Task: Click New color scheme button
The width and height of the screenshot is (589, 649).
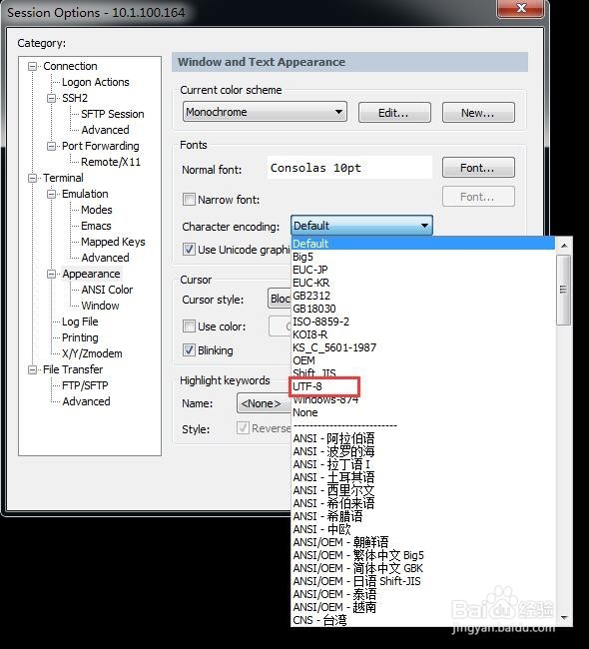Action: click(478, 113)
